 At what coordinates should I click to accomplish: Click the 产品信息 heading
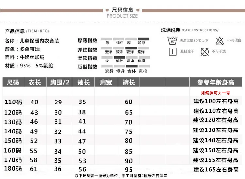click(15, 31)
